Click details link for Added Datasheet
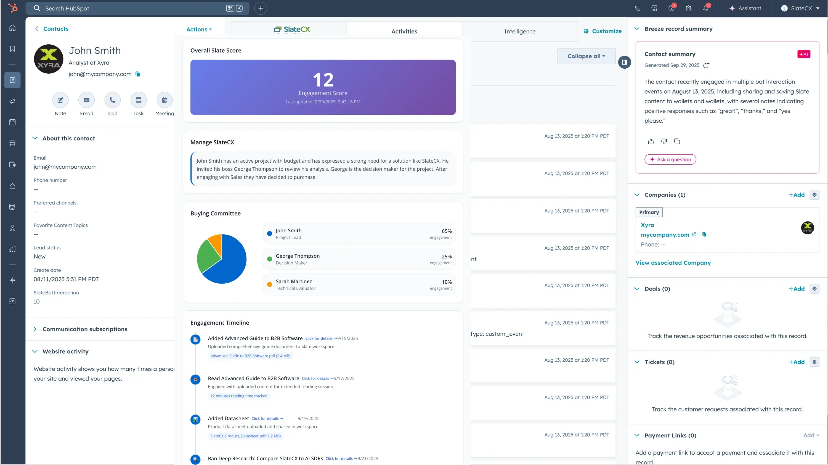828x465 pixels. (x=267, y=418)
